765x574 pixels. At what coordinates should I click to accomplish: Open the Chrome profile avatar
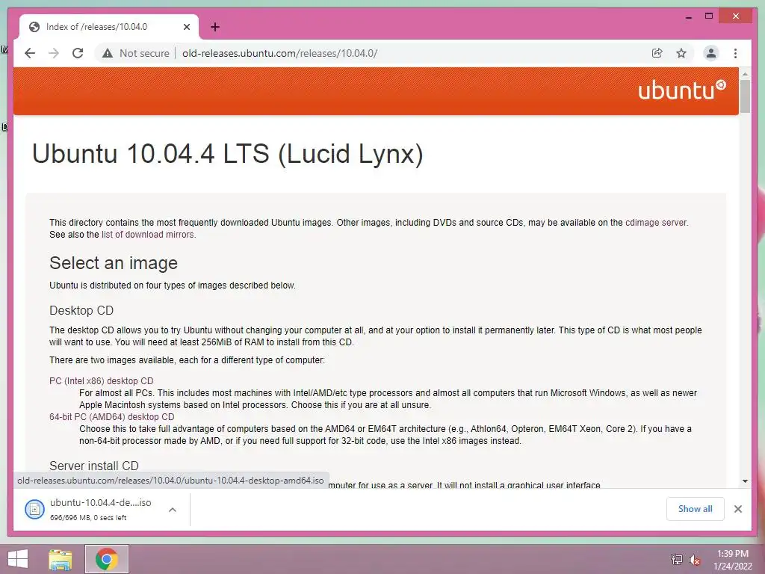pyautogui.click(x=711, y=53)
